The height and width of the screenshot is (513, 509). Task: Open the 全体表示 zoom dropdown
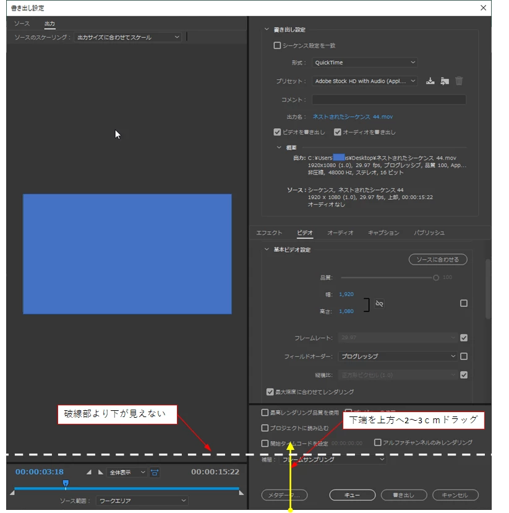point(127,472)
